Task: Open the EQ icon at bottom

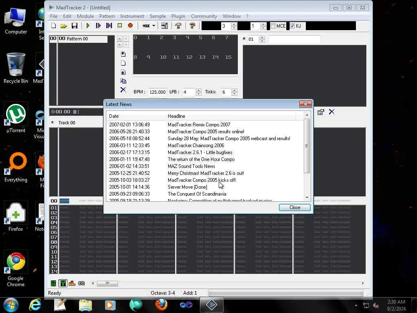Action: pyautogui.click(x=81, y=284)
